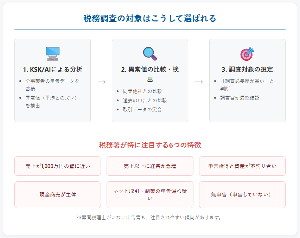The width and height of the screenshot is (300, 238).
Task: Click the ネット取引・副業の申告漏れ疑い card
Action: click(x=150, y=194)
